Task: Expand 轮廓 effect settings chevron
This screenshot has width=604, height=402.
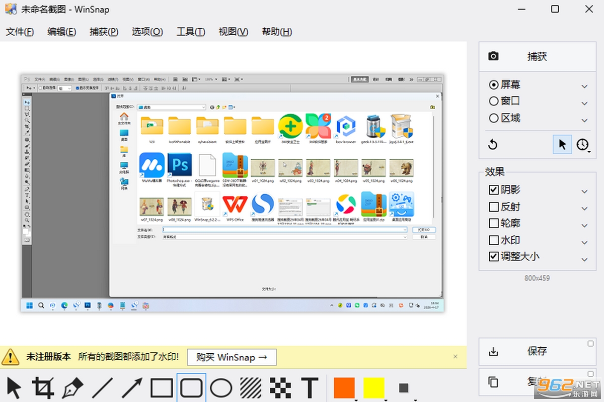Action: (584, 225)
